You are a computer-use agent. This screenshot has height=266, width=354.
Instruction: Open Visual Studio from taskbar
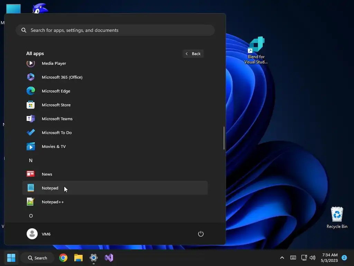pyautogui.click(x=109, y=258)
